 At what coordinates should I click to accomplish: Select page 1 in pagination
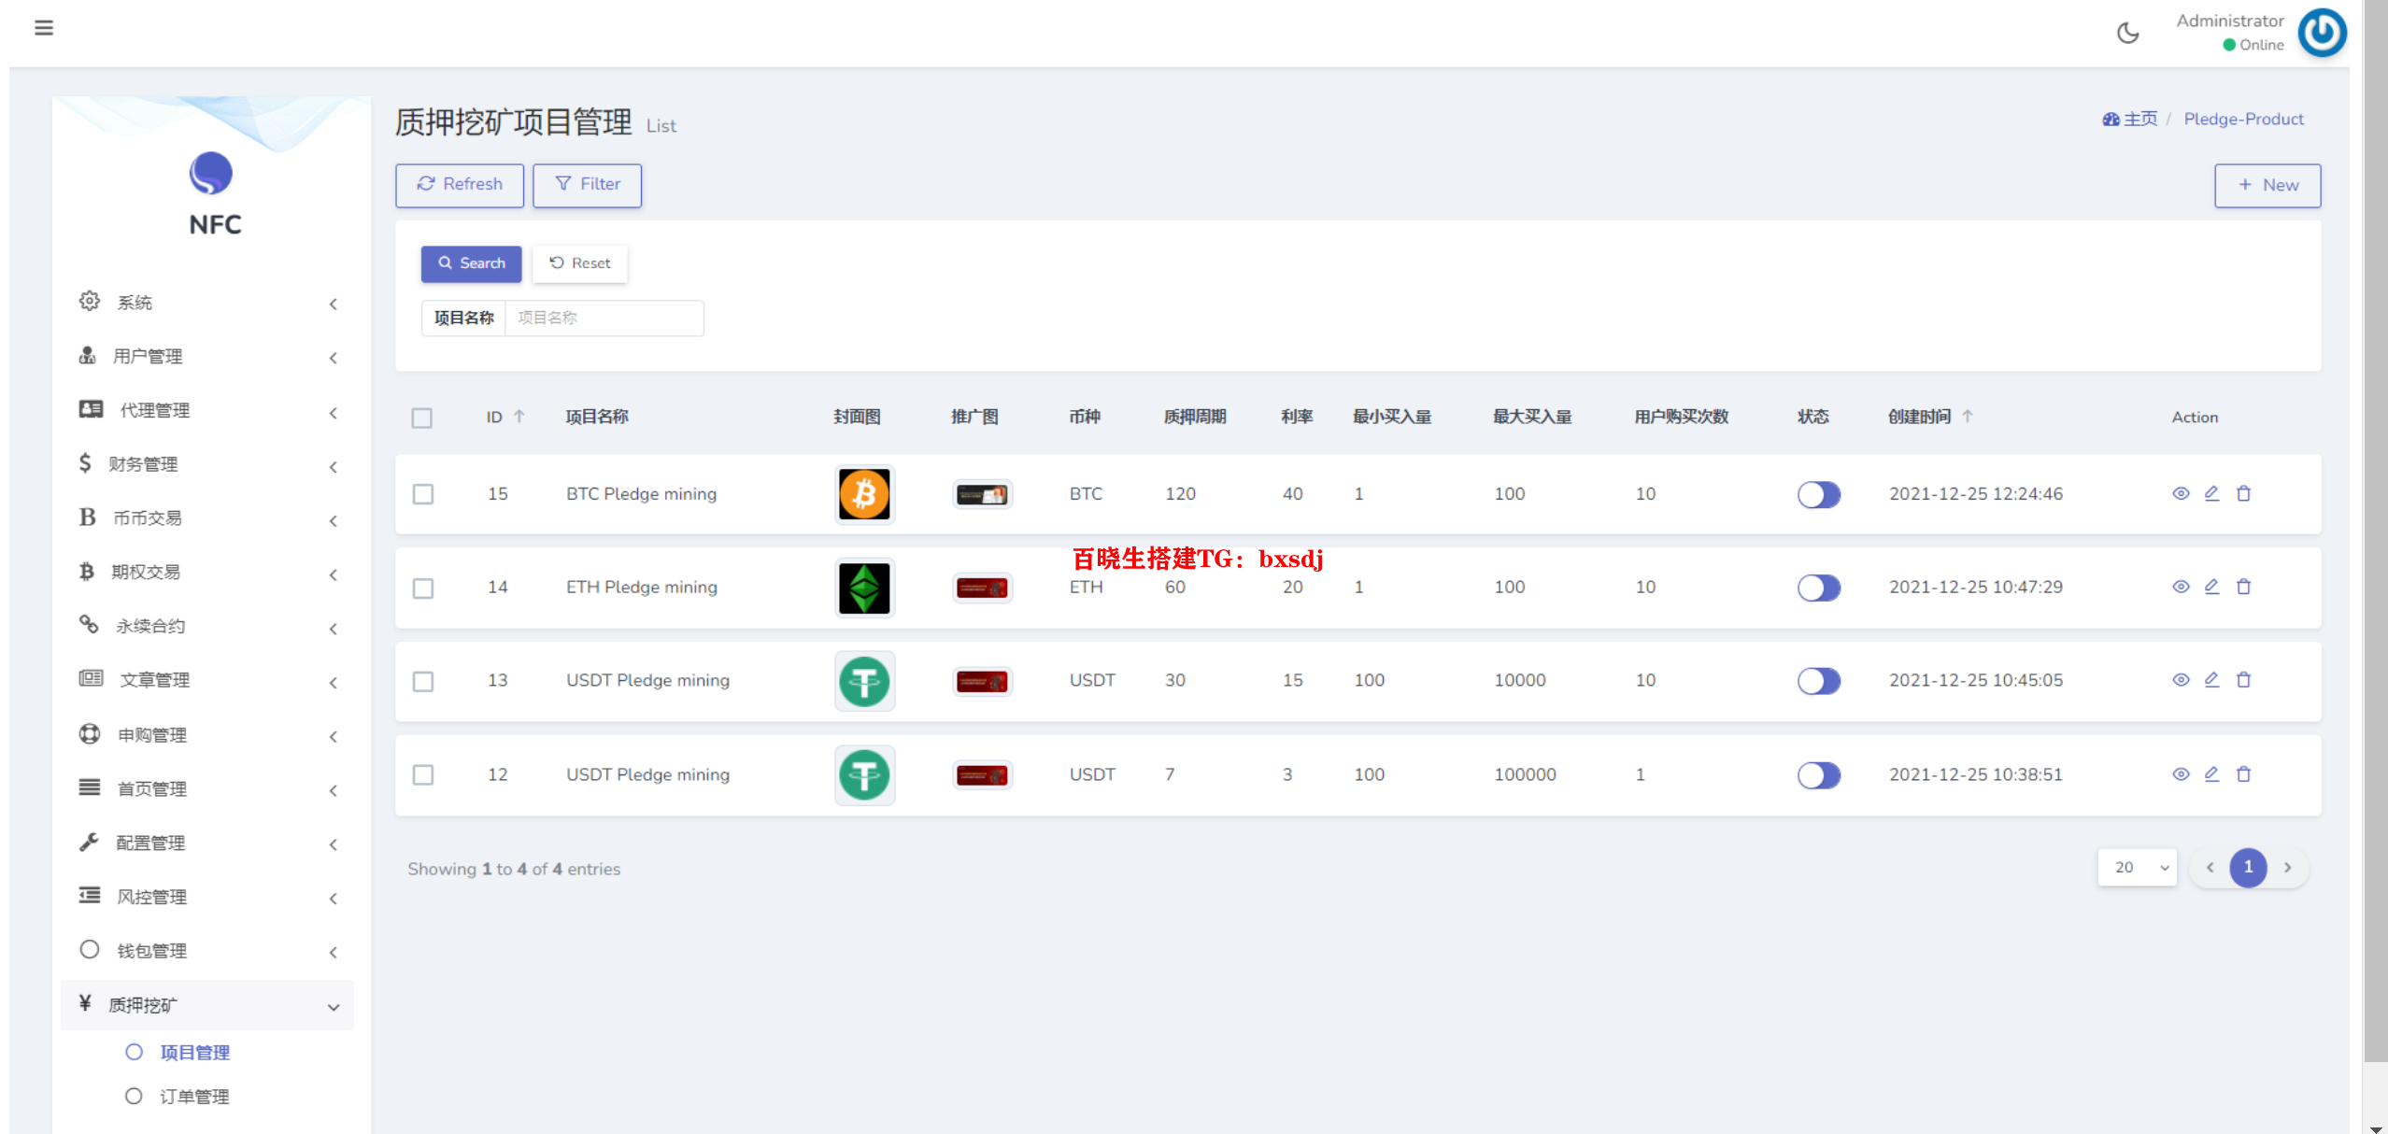[2248, 868]
